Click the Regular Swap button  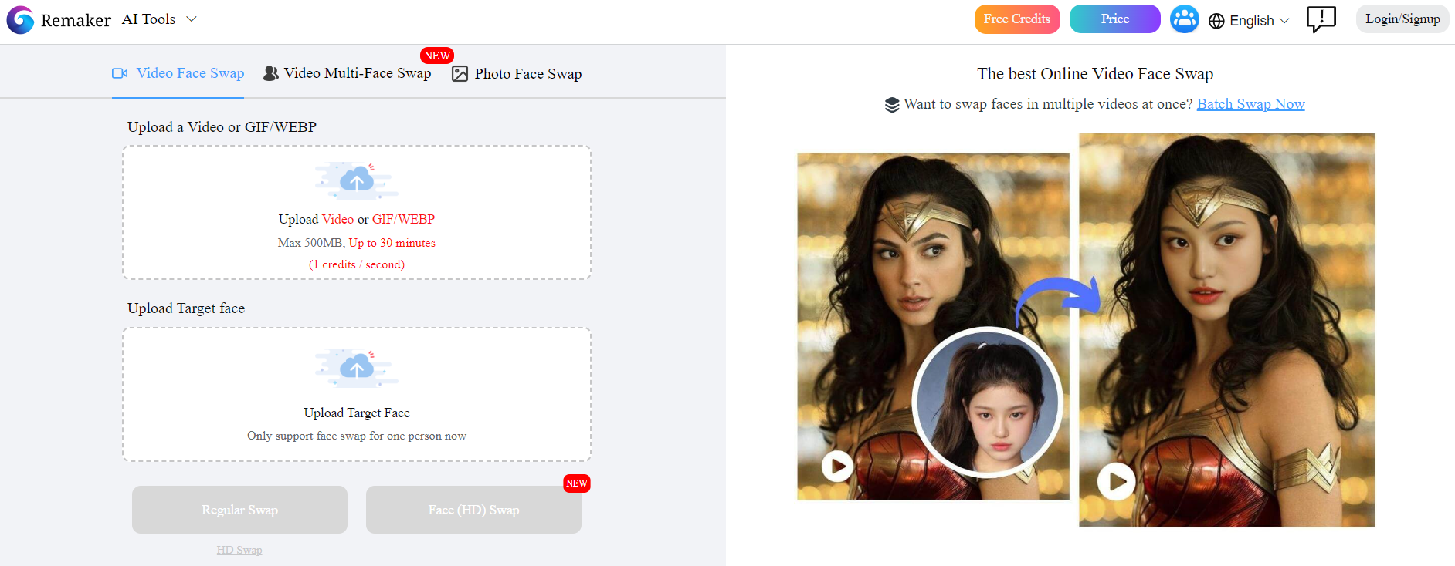pyautogui.click(x=239, y=510)
